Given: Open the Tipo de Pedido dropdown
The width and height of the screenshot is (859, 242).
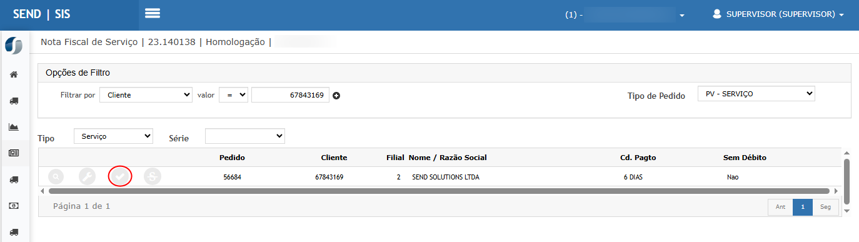Looking at the screenshot, I should click(756, 94).
